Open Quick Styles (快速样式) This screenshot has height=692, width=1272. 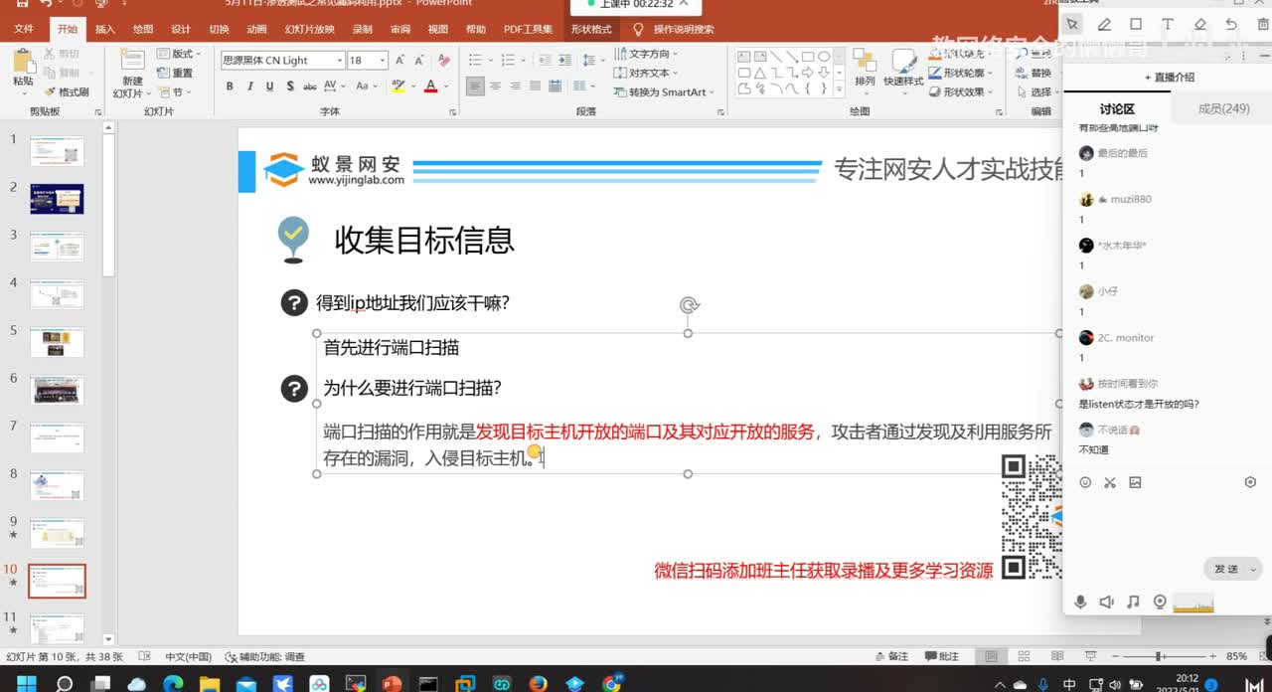[903, 70]
